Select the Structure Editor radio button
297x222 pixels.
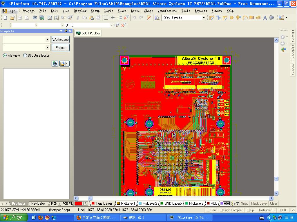coord(25,55)
